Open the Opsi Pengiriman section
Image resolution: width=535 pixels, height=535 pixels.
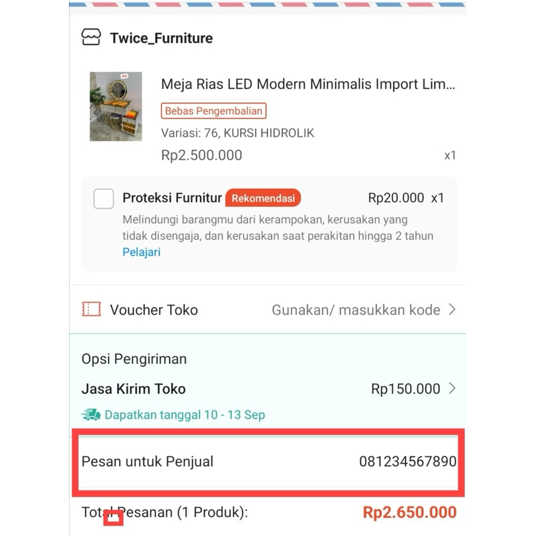pyautogui.click(x=134, y=359)
